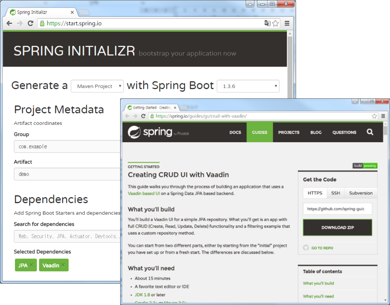
Task: Click the user profile icon in back window title bar
Action: [x=250, y=4]
